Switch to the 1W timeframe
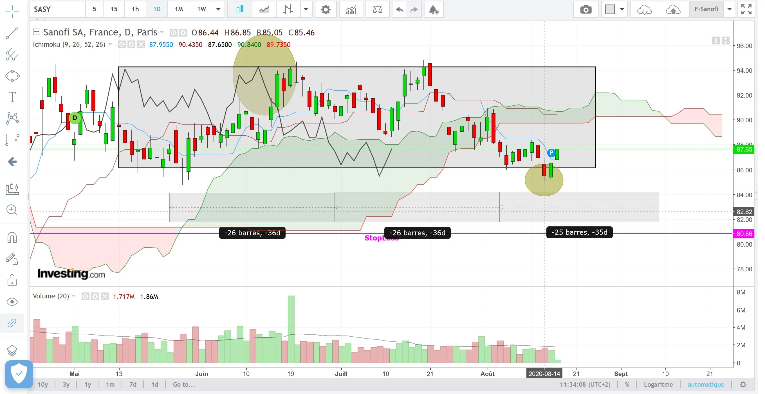This screenshot has height=394, width=765. pyautogui.click(x=202, y=9)
